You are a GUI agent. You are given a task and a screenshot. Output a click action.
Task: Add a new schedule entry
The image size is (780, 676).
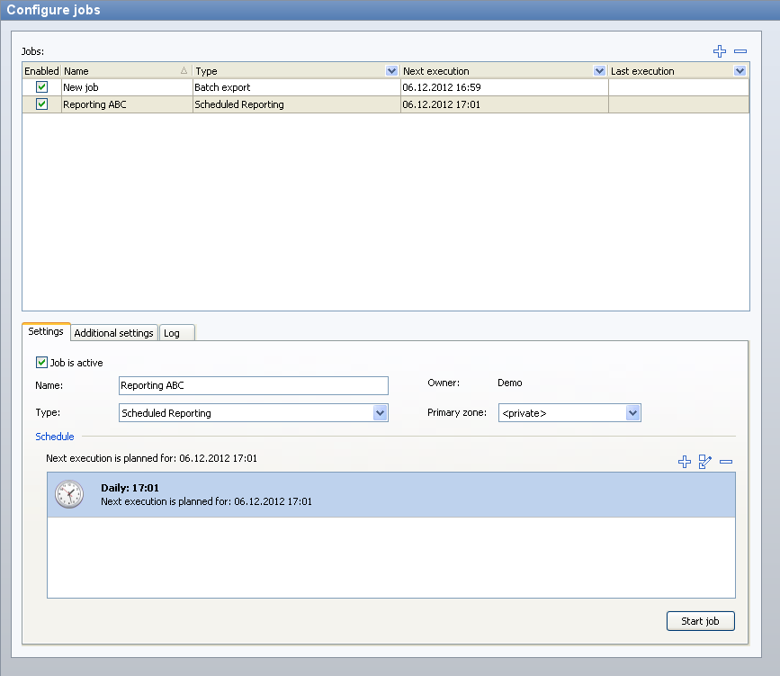coord(685,462)
